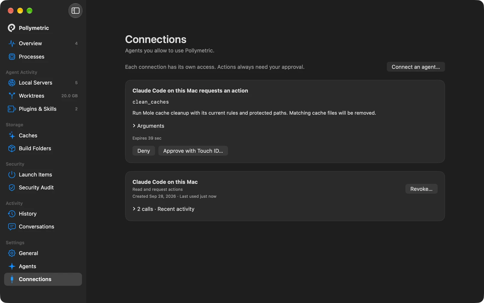The height and width of the screenshot is (303, 484).
Task: Click the Security Audit shield icon
Action: [x=12, y=188]
